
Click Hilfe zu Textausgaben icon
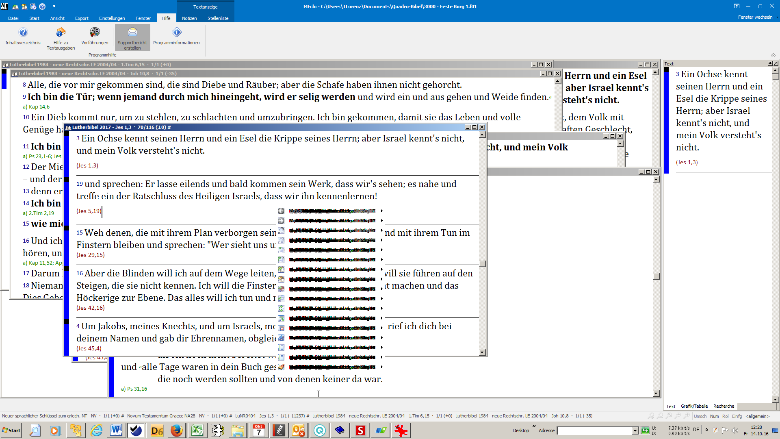click(x=61, y=33)
